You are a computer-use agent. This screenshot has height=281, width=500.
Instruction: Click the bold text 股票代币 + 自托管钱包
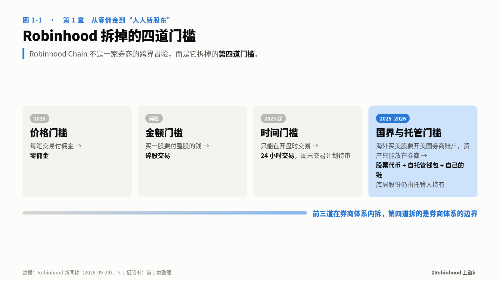[x=407, y=165]
